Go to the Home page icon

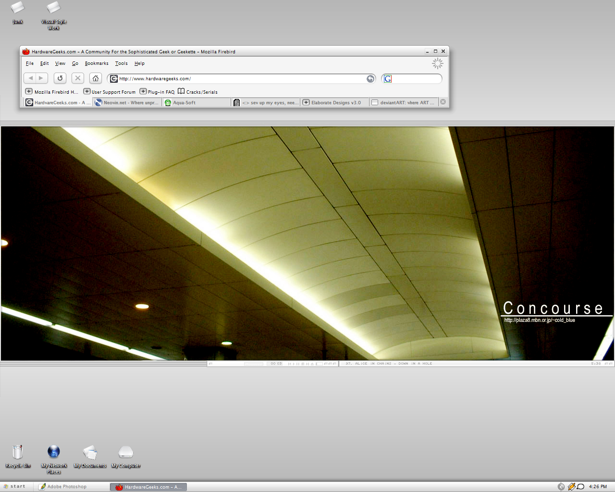[96, 78]
